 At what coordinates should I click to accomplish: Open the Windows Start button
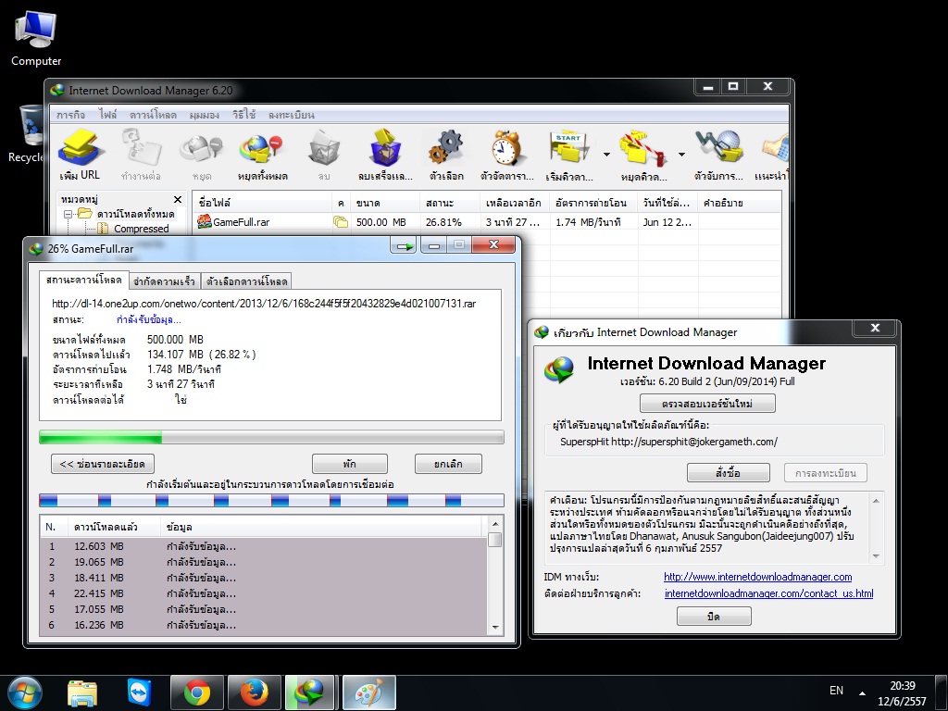point(25,692)
